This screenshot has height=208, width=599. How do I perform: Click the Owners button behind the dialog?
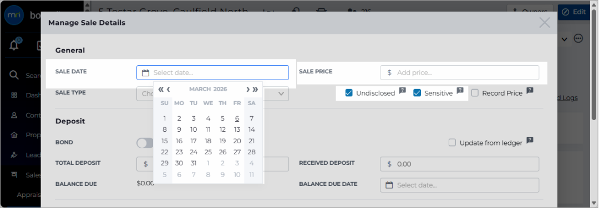point(530,12)
